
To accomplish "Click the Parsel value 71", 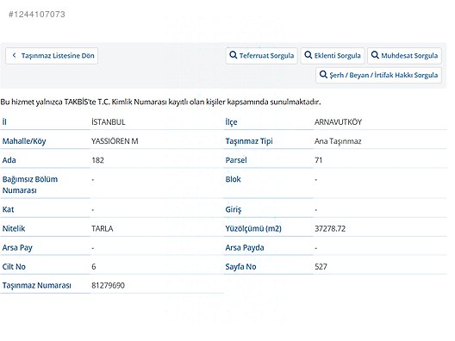I will click(x=318, y=160).
